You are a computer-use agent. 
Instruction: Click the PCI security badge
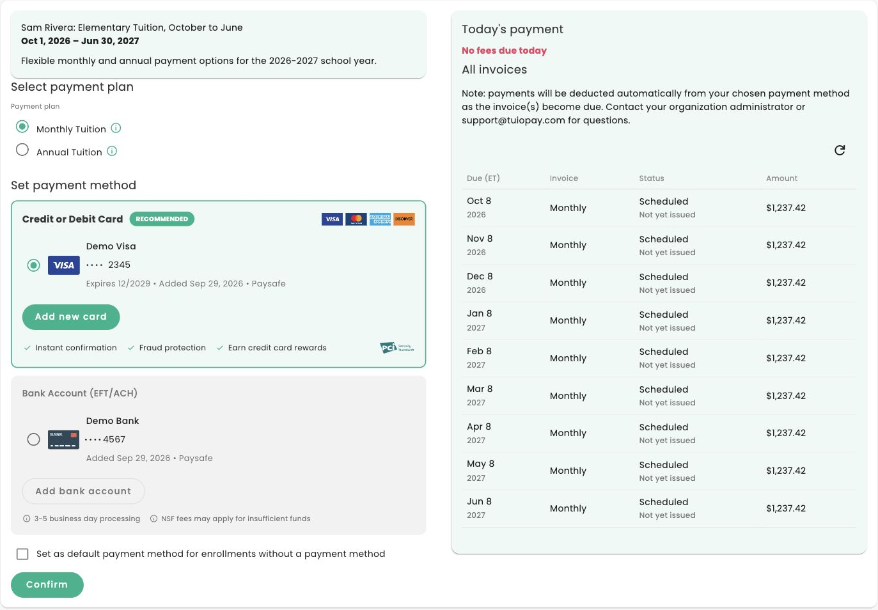pyautogui.click(x=397, y=348)
